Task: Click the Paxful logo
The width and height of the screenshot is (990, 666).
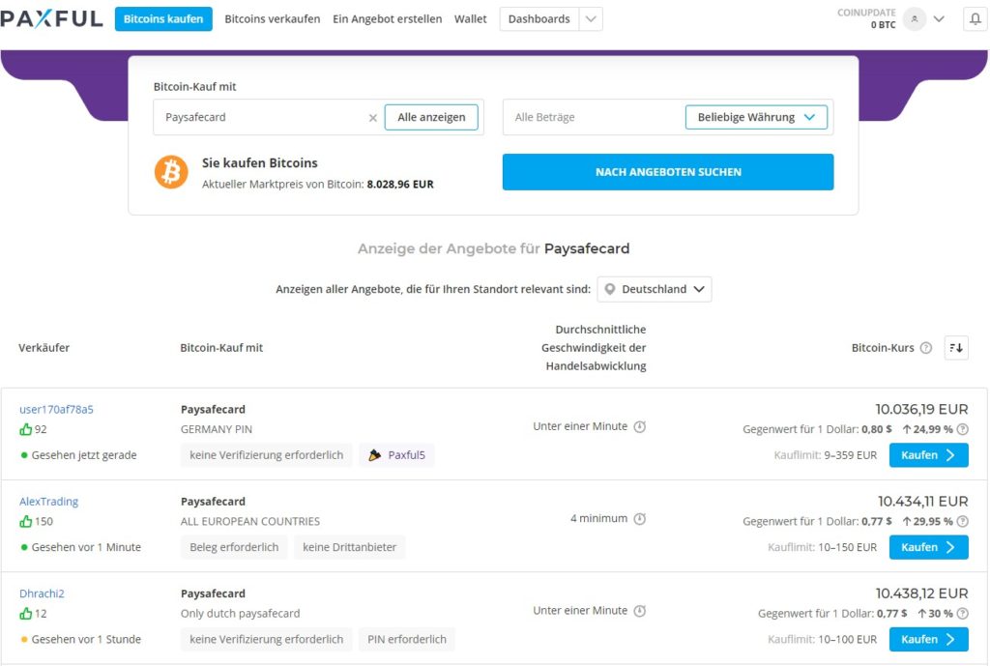Action: [x=52, y=19]
